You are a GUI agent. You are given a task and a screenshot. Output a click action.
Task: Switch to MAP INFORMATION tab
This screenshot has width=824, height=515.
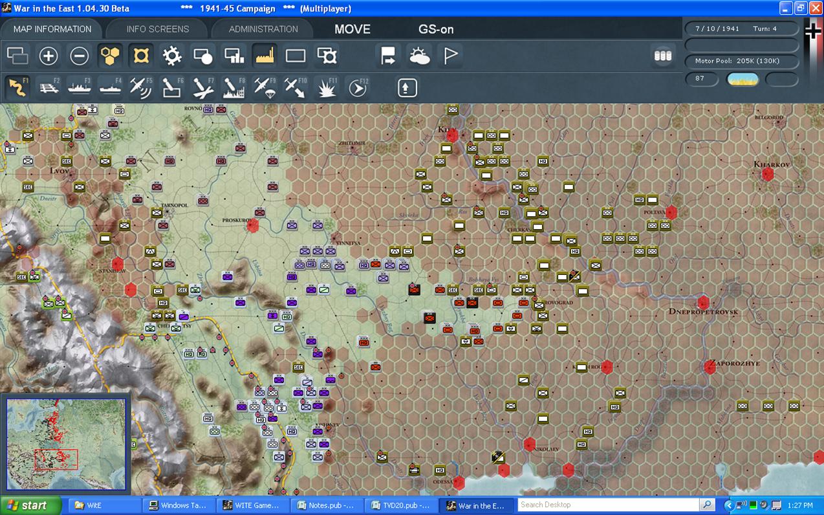[x=52, y=29]
